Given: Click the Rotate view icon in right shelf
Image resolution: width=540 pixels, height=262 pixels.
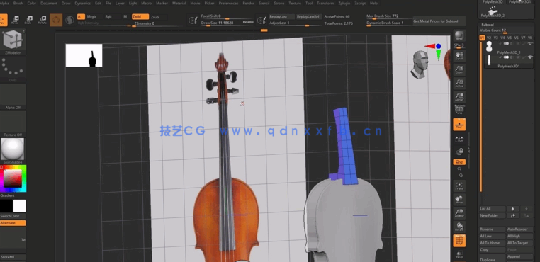Looking at the screenshot, I should [x=459, y=227].
